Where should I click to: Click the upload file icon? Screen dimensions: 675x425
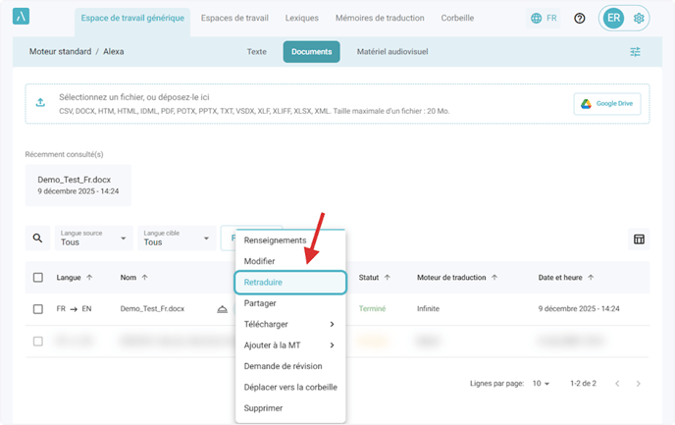tap(40, 103)
